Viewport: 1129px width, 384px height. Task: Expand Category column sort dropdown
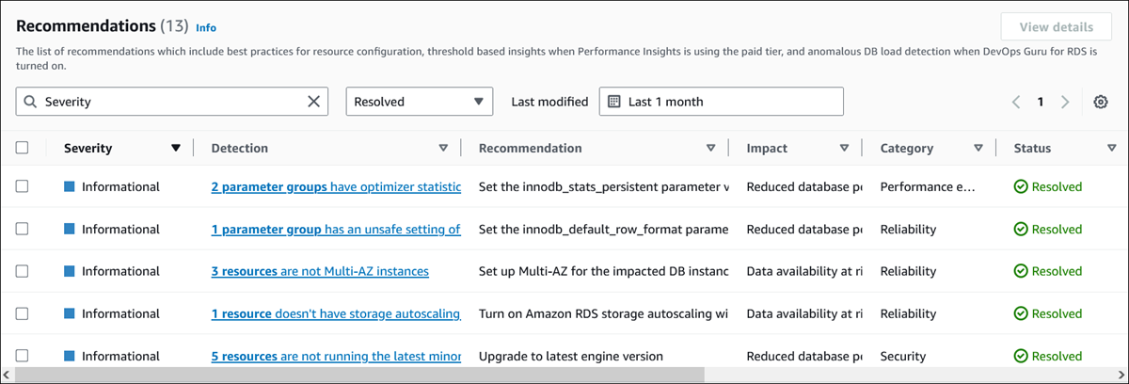pyautogui.click(x=978, y=148)
